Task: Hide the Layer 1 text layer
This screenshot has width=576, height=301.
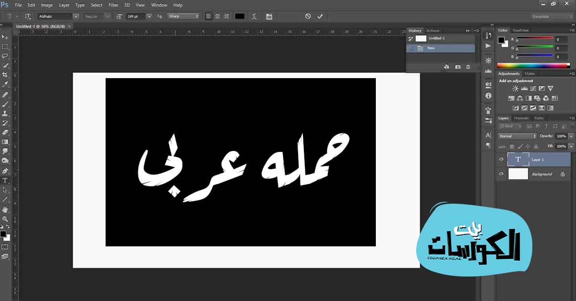Action: (501, 160)
